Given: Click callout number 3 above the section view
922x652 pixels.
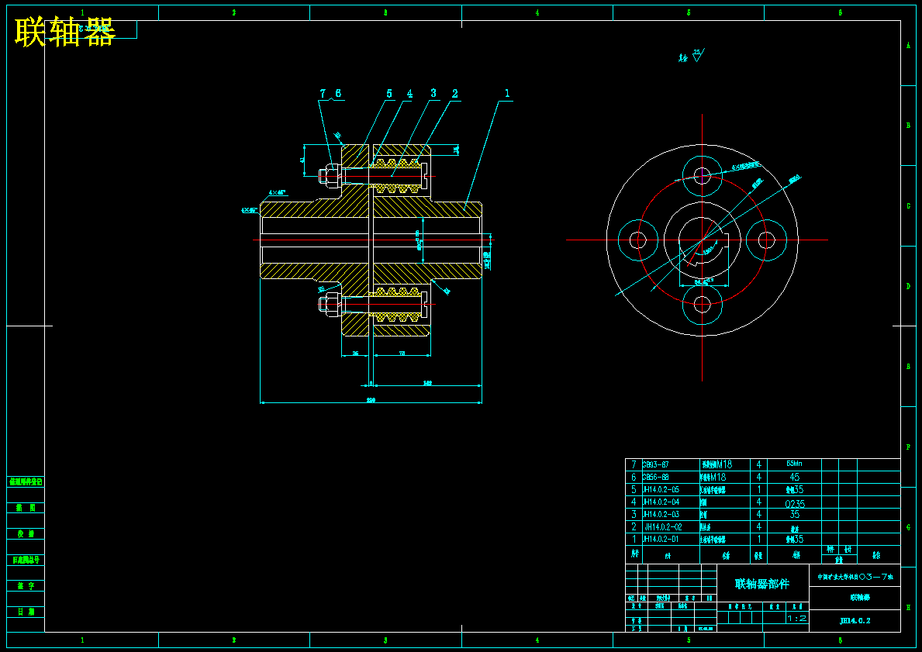Looking at the screenshot, I should (x=433, y=93).
